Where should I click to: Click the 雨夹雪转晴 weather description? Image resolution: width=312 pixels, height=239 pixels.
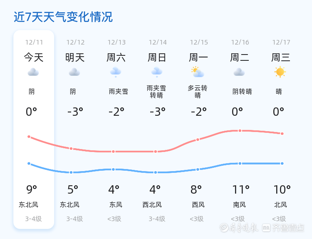(x=156, y=92)
